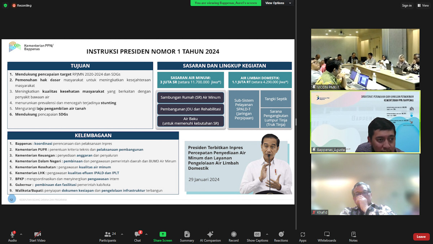Open the Reactions picker
The width and height of the screenshot is (433, 244).
tap(281, 235)
